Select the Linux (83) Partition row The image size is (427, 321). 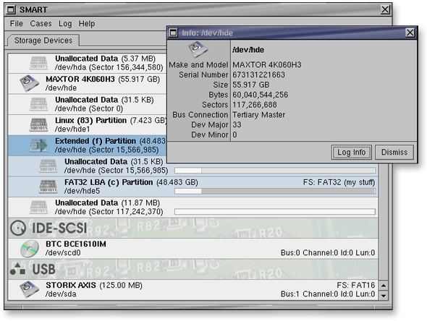pos(87,125)
